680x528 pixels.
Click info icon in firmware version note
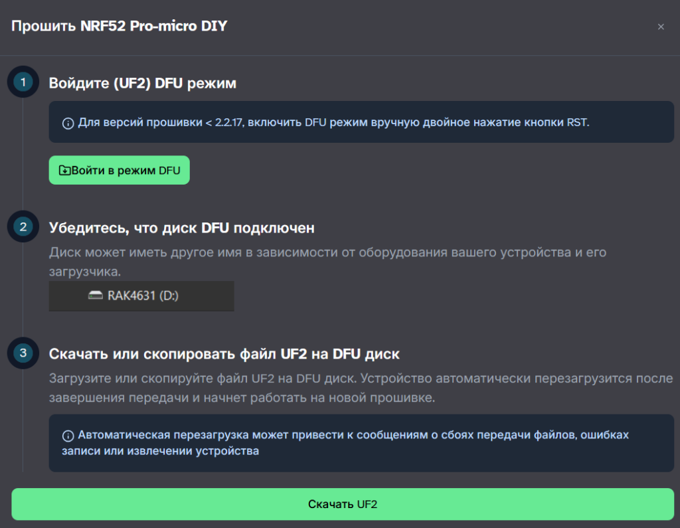(x=68, y=123)
